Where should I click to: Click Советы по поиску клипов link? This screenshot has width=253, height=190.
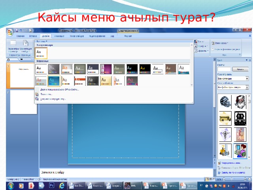coord(233,173)
